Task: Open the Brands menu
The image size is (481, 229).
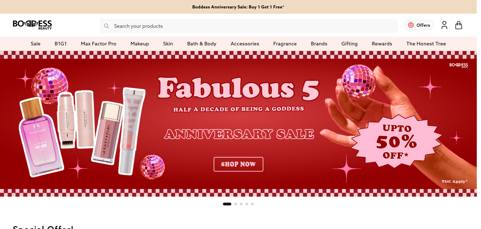Action: (319, 44)
